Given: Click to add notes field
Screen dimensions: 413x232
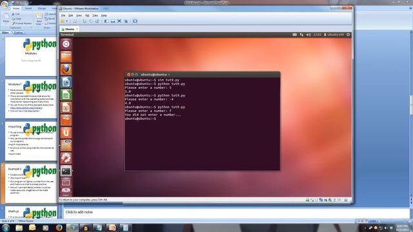Looking at the screenshot, I should pyautogui.click(x=237, y=213).
